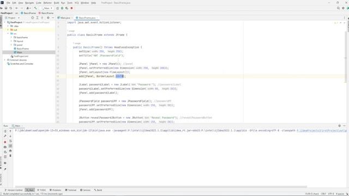Click the wrench icon in Run panel

click(5, 136)
